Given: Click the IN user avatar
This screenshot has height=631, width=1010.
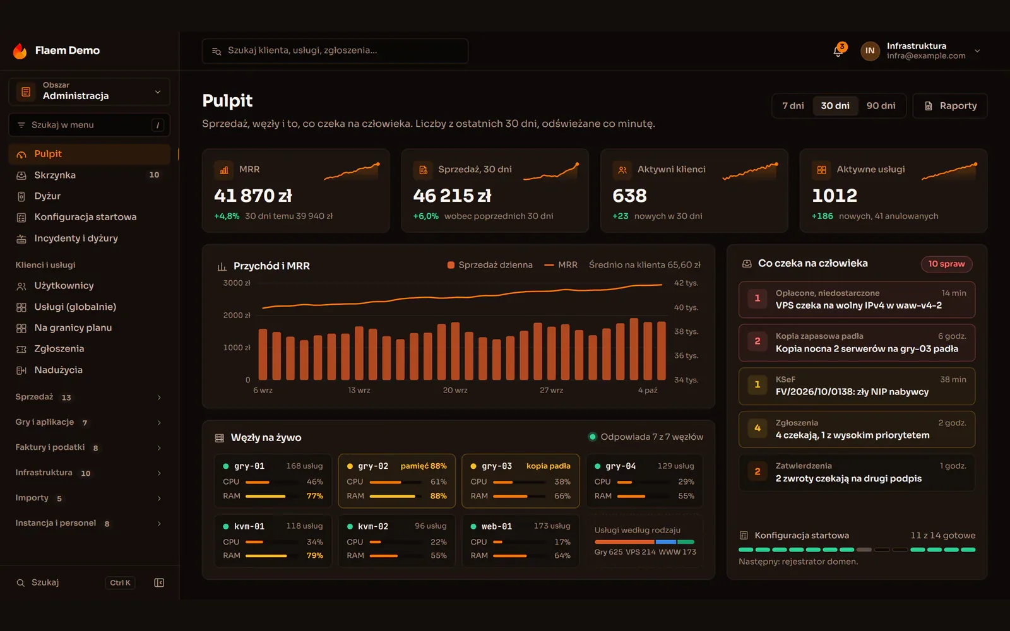Looking at the screenshot, I should point(870,51).
